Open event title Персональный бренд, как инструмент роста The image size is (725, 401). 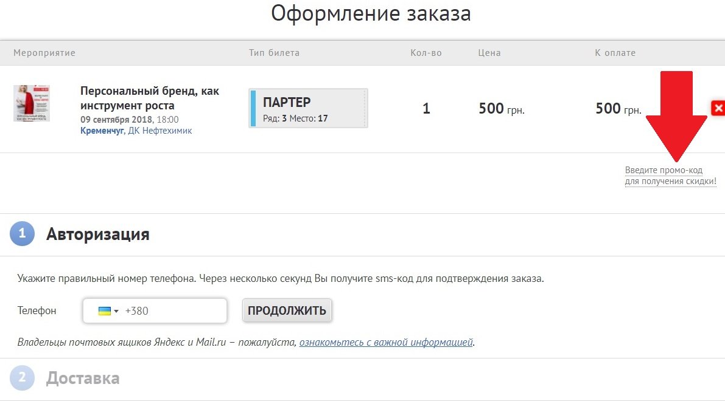coord(150,98)
